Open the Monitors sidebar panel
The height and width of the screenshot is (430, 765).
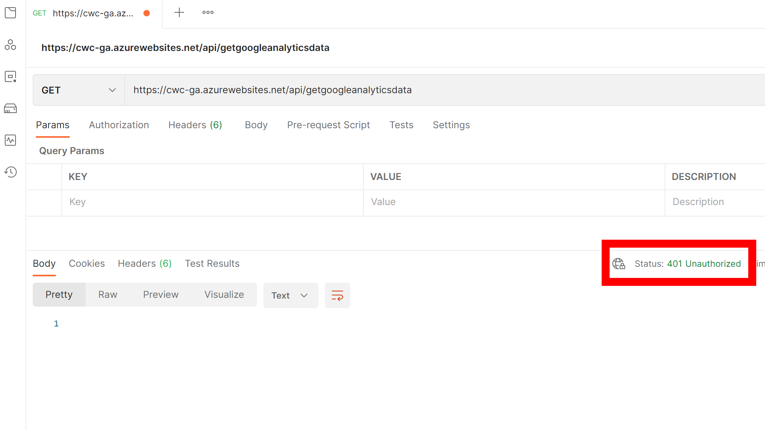10,140
